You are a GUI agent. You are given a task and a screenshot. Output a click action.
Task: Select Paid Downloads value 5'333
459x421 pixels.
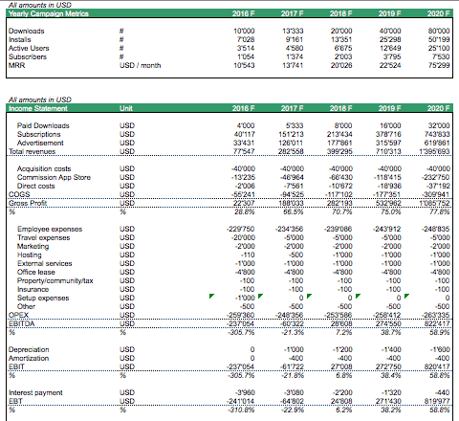tap(295, 125)
